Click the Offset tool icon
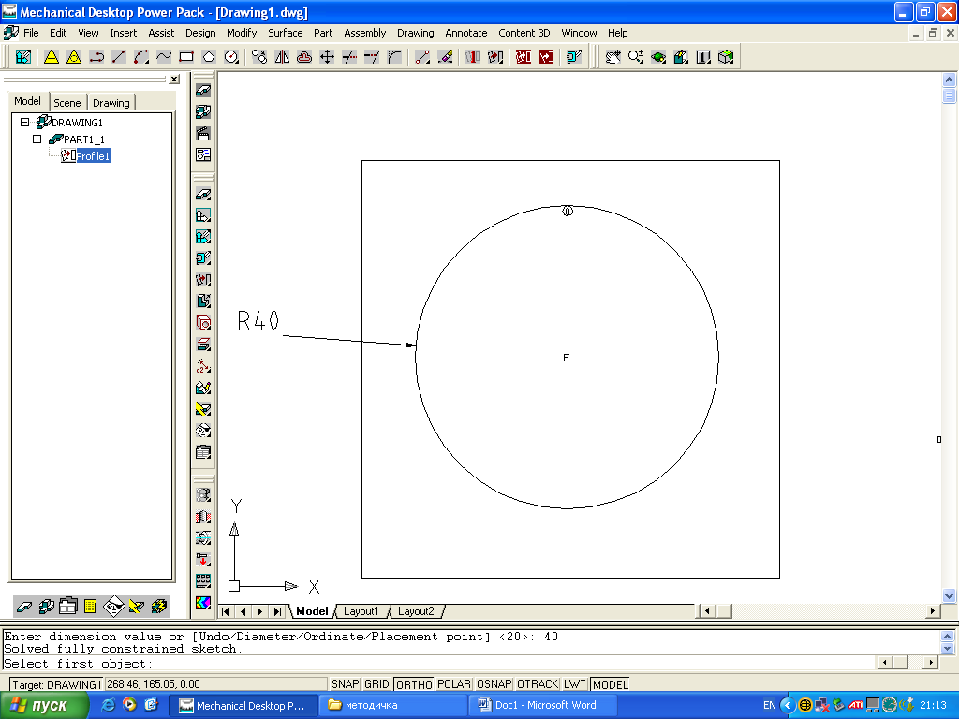 pyautogui.click(x=304, y=57)
